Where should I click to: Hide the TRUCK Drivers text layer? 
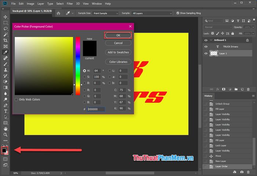click(206, 47)
